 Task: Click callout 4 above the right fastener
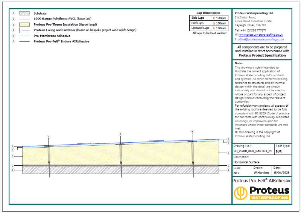point(192,131)
